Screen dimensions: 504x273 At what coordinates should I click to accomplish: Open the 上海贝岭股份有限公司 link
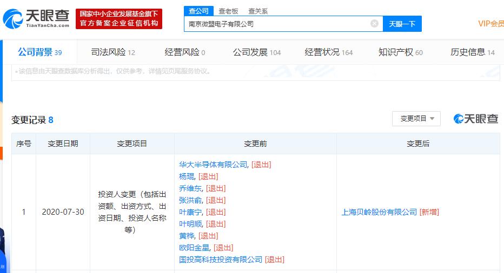[379, 212]
